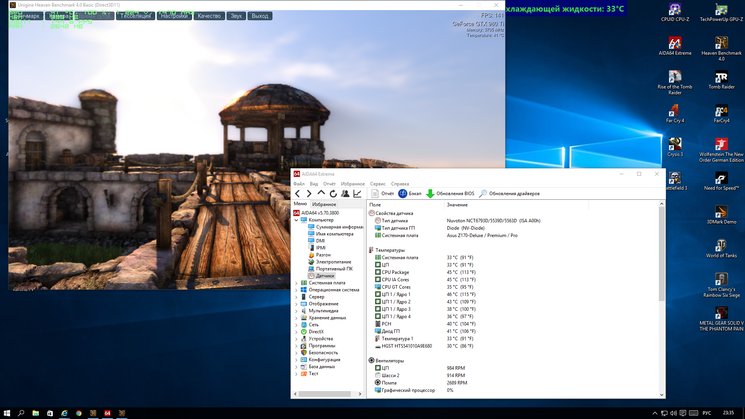Image resolution: width=745 pixels, height=419 pixels.
Task: Click the Тесселяция button in Heaven Benchmark
Action: [x=135, y=16]
